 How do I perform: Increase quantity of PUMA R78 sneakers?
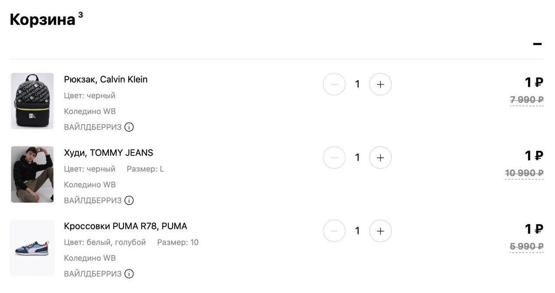[380, 231]
